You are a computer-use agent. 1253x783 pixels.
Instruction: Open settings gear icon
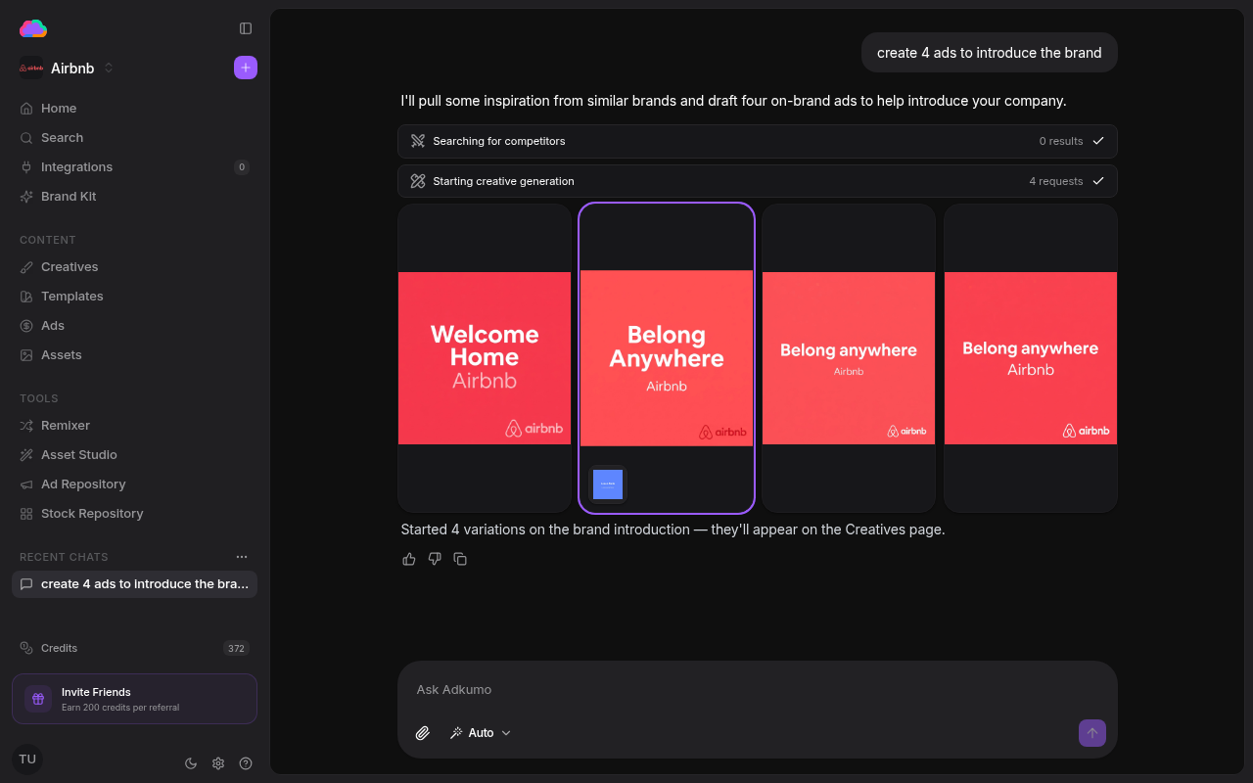pyautogui.click(x=218, y=763)
